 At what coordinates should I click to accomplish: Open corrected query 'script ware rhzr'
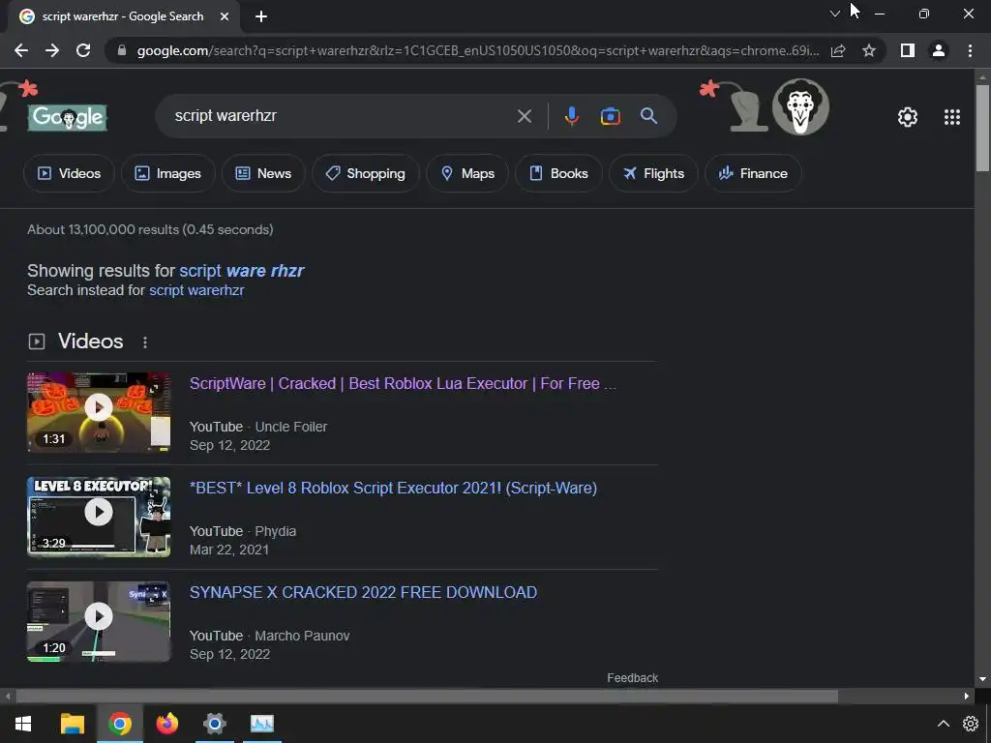[x=241, y=271]
